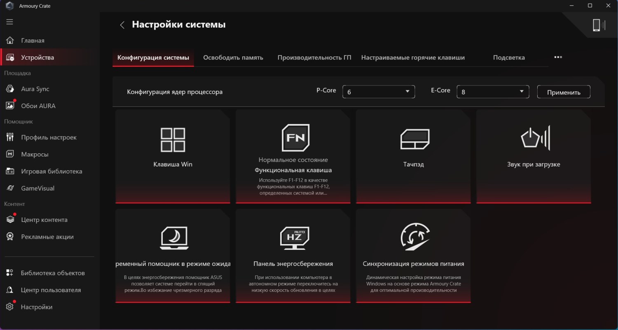Switch to the Производительность ГП tab
The image size is (618, 330).
314,58
